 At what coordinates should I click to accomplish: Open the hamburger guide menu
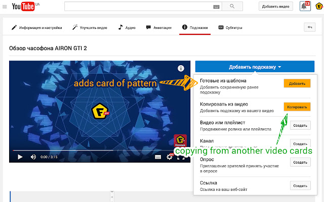click(x=5, y=7)
